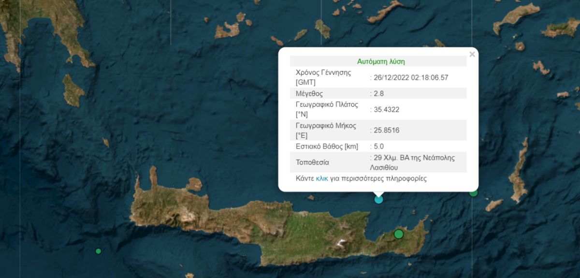Click the focal depth value 5.0
The image size is (580, 278).
378,146
